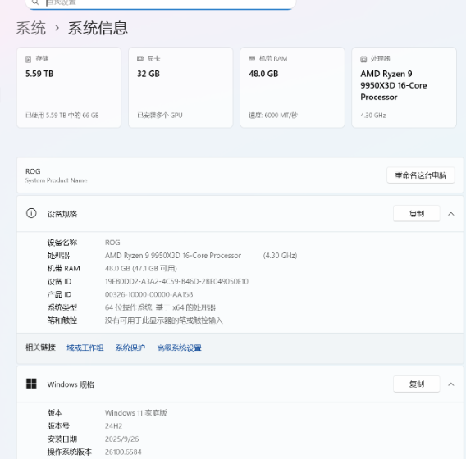466x459 pixels.
Task: Click the 速度: 6000 MT/秒 text
Action: (x=273, y=116)
